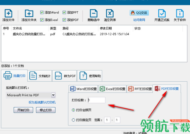Click the 类型 column header
190x134 pixels.
55,28
